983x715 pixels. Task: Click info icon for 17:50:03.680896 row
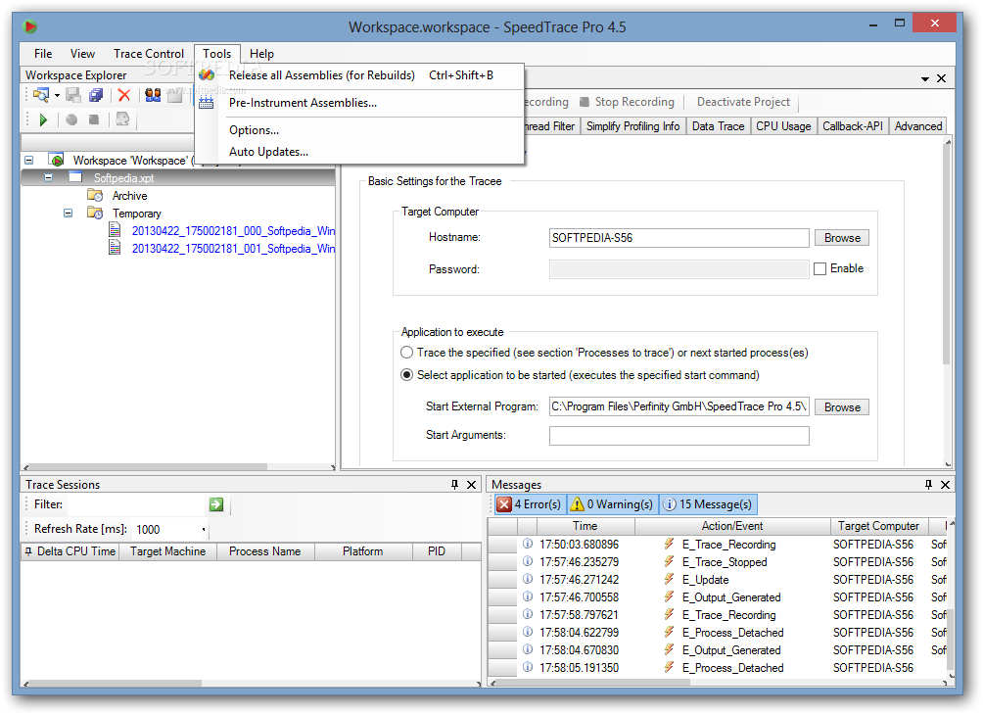click(528, 544)
